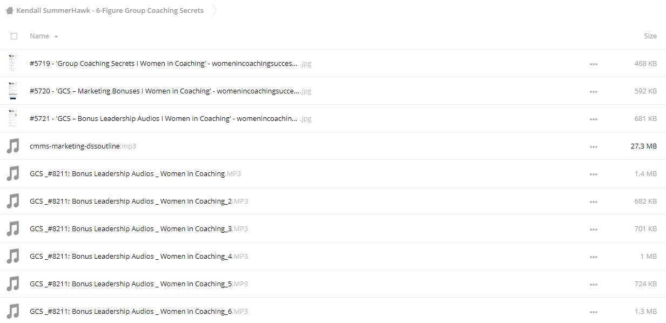Screen dimensions: 666x323
Task: Open cmms-marketing-dssoutline.mp3 file name
Action: tap(82, 146)
